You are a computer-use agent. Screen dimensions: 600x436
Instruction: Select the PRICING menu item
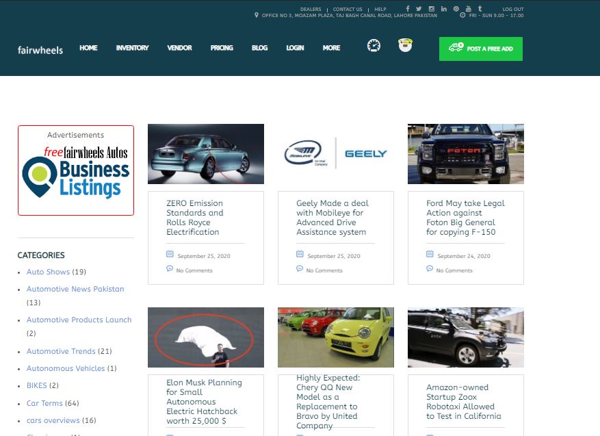[x=222, y=48]
